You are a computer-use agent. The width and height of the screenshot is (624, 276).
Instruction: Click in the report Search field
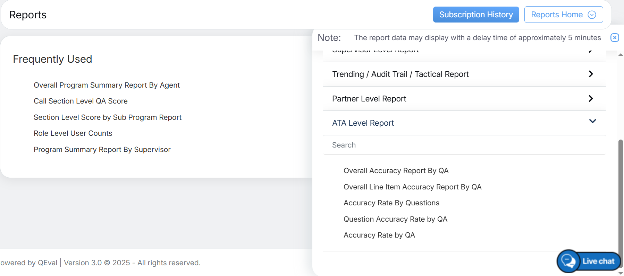pyautogui.click(x=464, y=145)
